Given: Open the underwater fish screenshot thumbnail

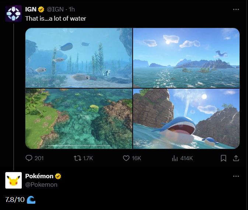Looking at the screenshot, I should (x=79, y=58).
